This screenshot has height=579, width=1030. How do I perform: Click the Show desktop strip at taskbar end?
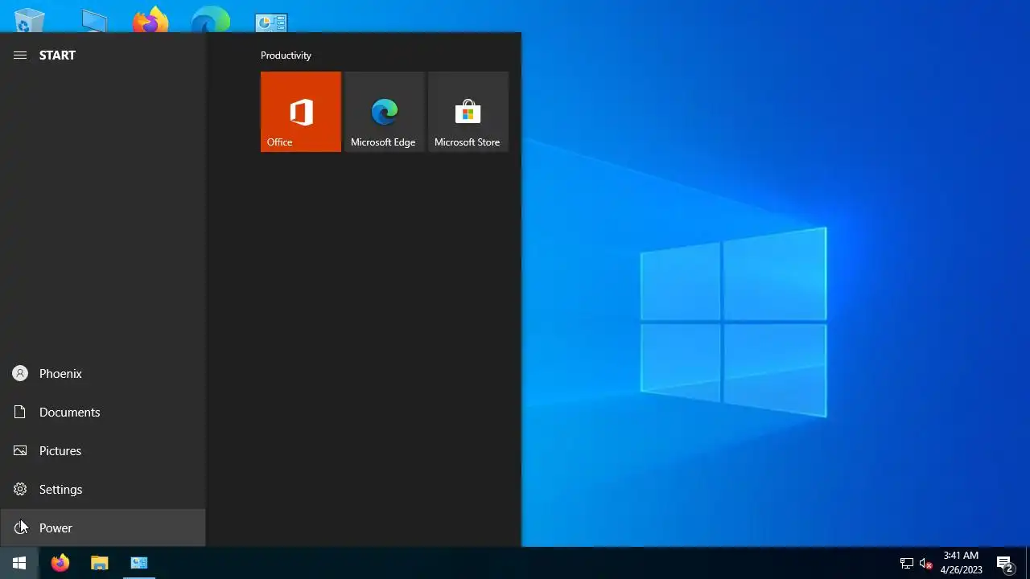1028,563
